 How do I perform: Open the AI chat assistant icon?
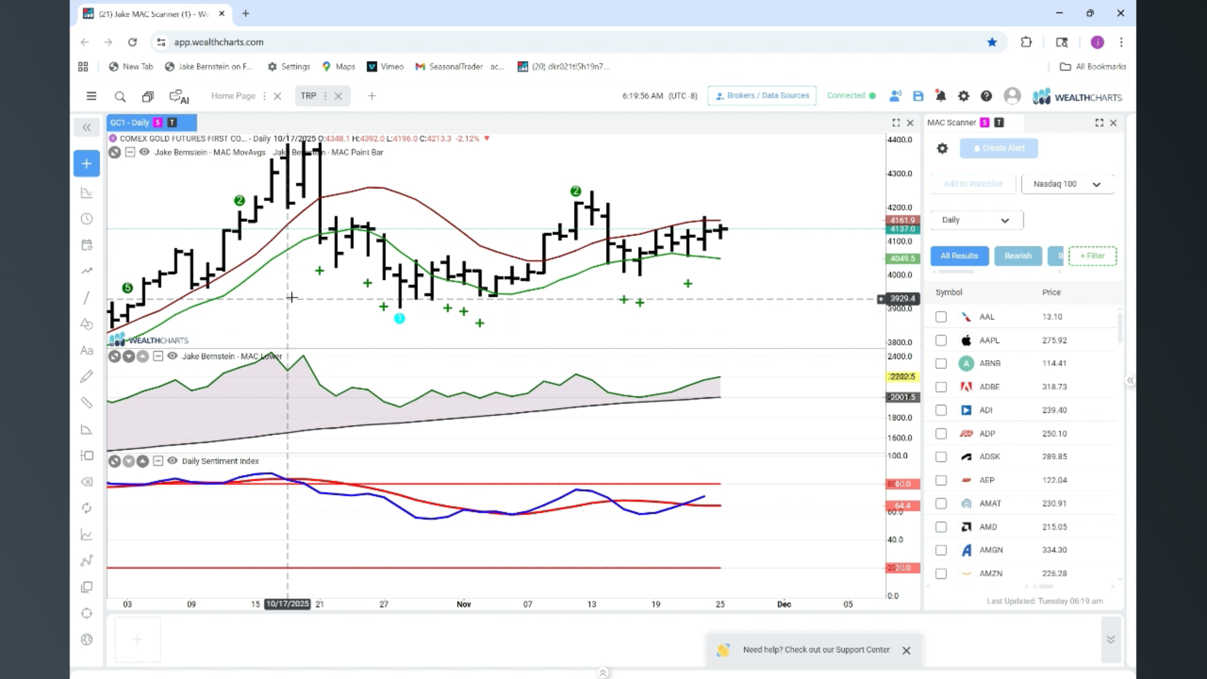179,97
